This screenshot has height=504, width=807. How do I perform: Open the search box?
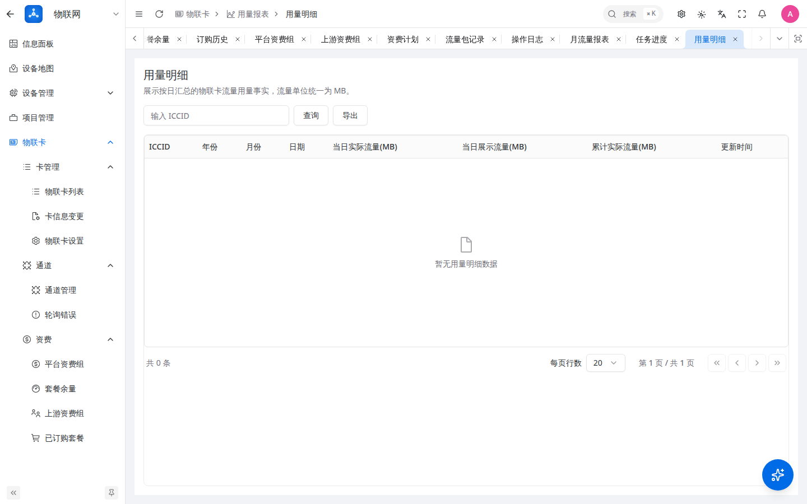click(x=633, y=14)
